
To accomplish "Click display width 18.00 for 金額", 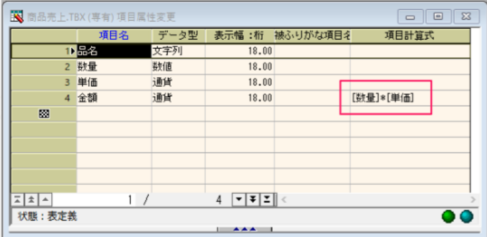I will point(240,98).
